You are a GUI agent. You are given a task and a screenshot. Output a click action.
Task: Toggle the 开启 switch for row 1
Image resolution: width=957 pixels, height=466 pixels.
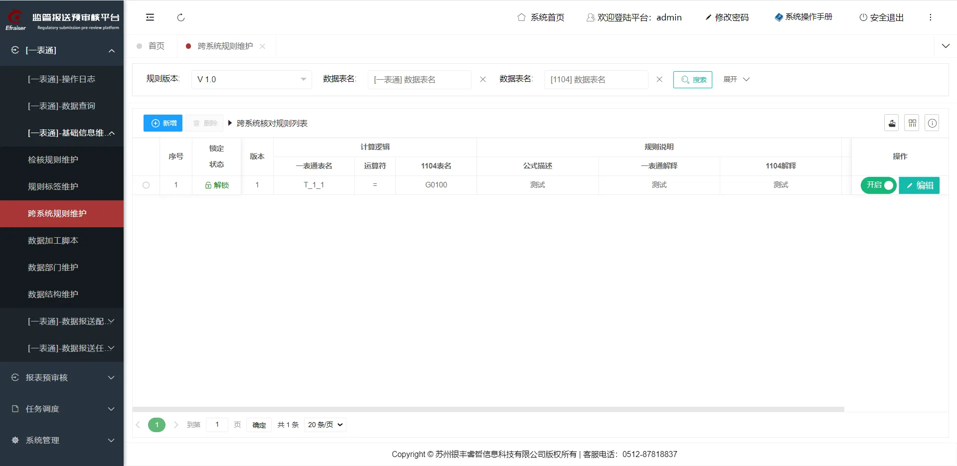[879, 185]
